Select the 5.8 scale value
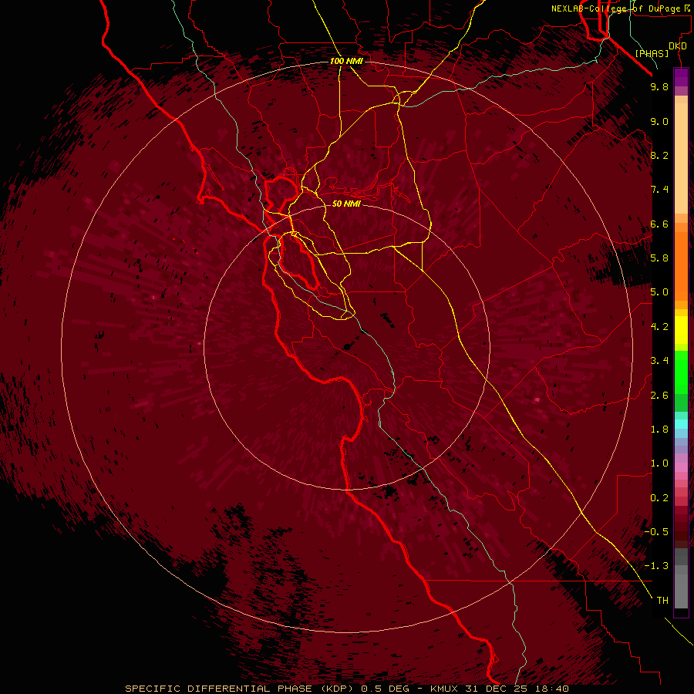The height and width of the screenshot is (694, 694). (x=659, y=258)
